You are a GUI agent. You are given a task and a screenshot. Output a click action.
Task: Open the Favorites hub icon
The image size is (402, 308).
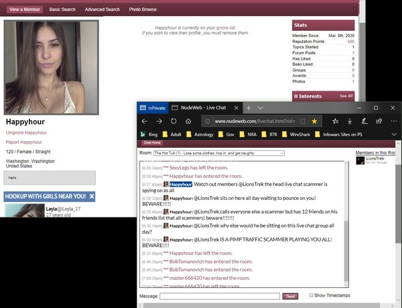point(335,121)
